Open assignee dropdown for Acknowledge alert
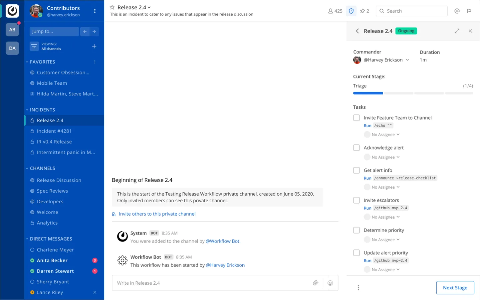The image size is (480, 300). point(382,157)
